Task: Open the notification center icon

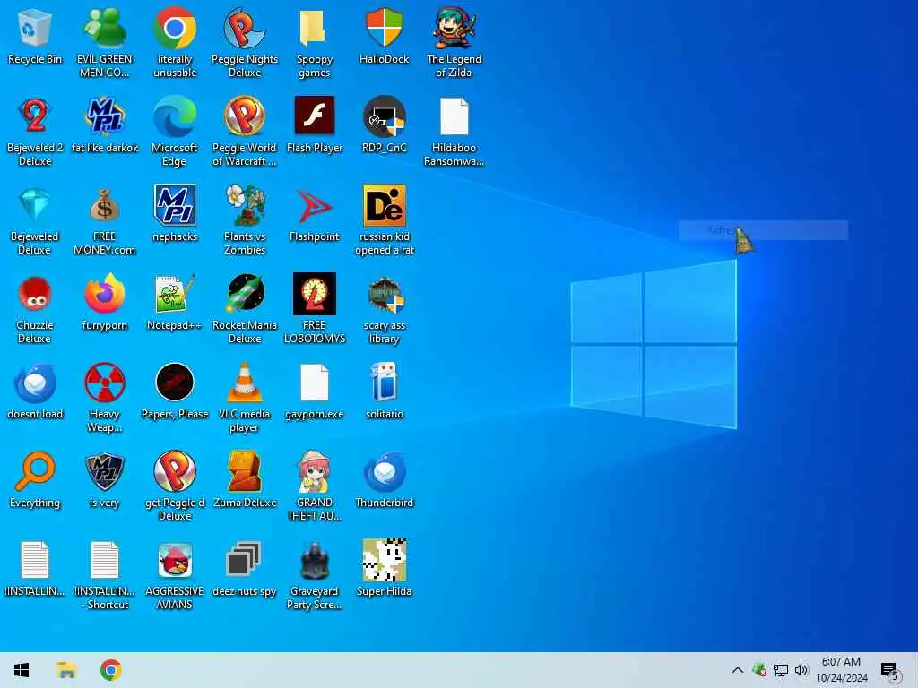Action: (x=889, y=670)
